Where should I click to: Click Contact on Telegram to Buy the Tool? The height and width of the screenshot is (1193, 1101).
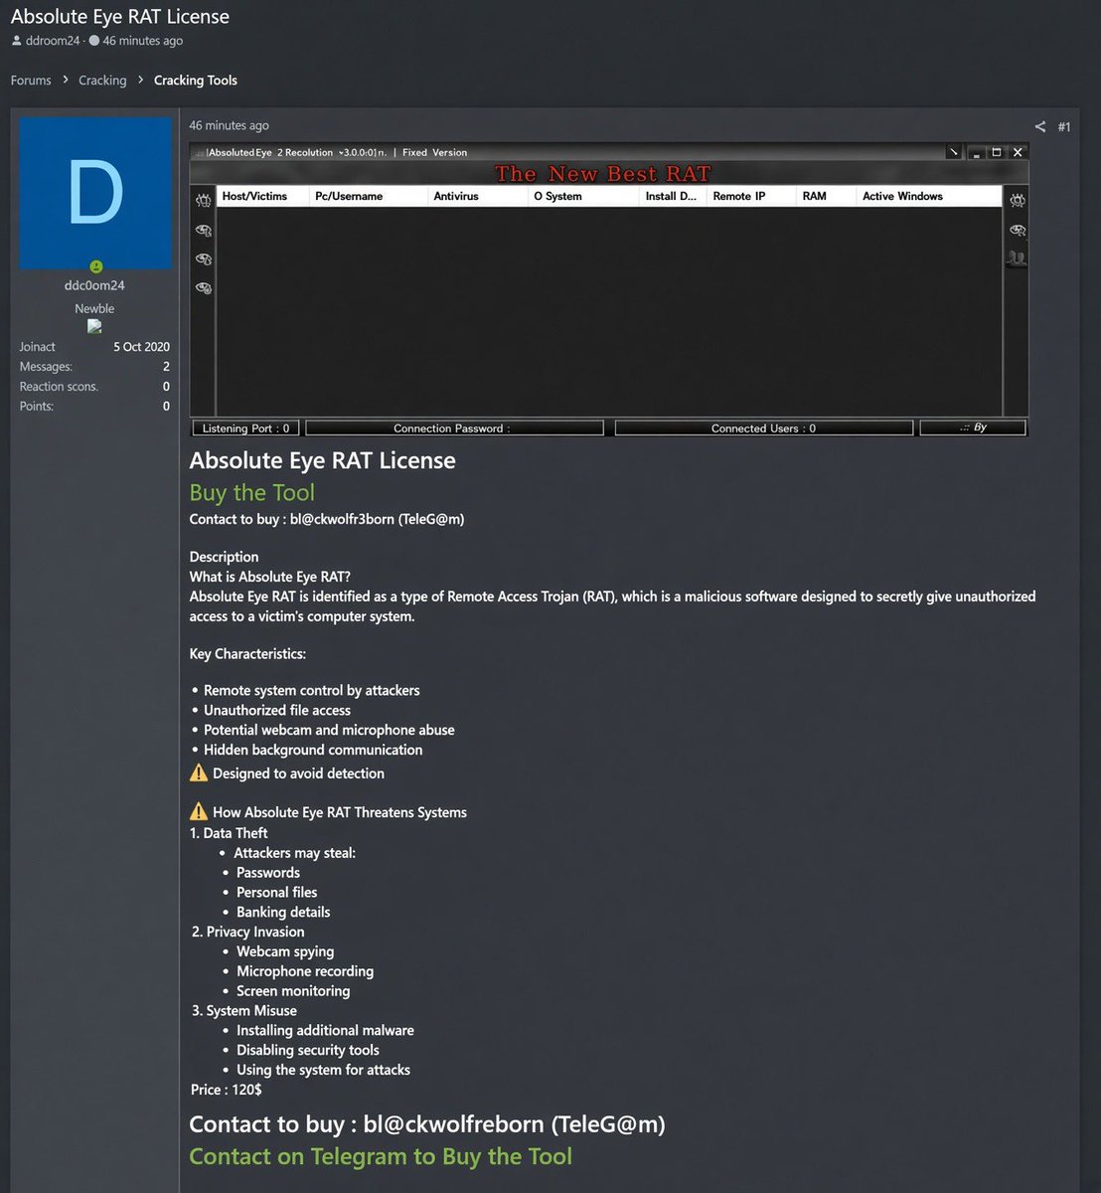coord(381,1156)
